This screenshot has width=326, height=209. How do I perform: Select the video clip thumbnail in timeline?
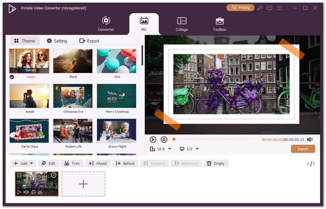pyautogui.click(x=37, y=184)
